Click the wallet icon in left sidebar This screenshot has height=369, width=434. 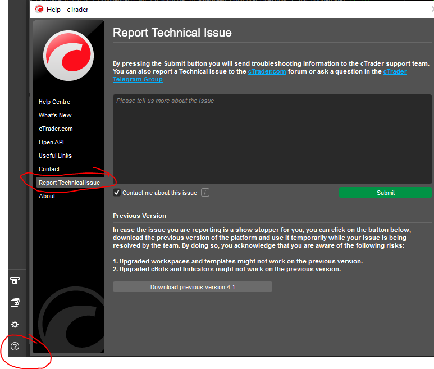coord(15,303)
